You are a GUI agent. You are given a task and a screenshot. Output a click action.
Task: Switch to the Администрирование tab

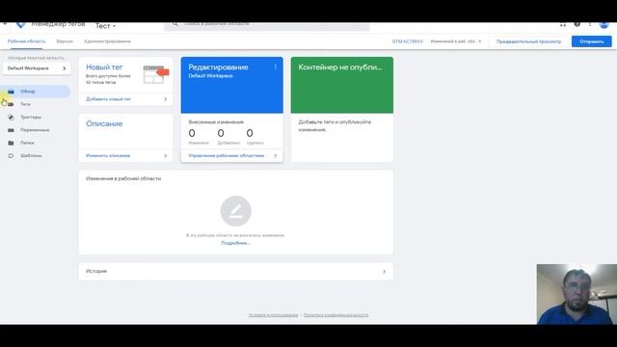pos(107,41)
